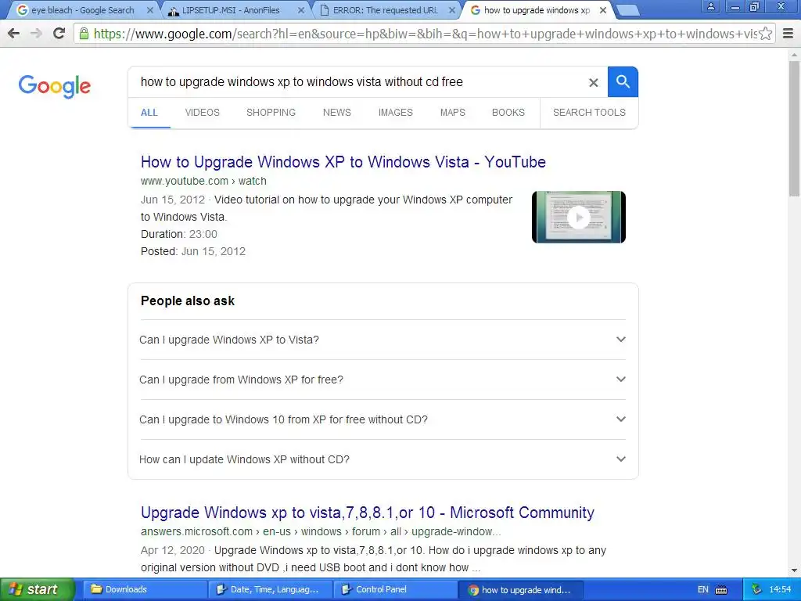
Task: Open the YouTube upgrade tutorial result link
Action: (343, 162)
